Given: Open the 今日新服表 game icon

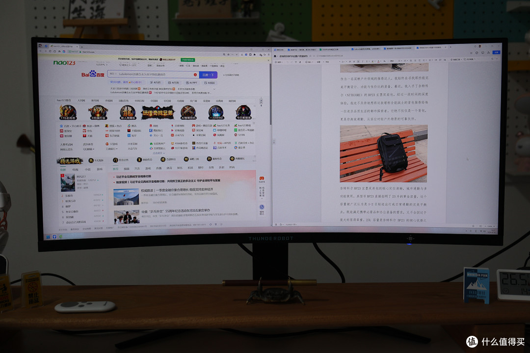Looking at the screenshot, I should click(x=243, y=112).
